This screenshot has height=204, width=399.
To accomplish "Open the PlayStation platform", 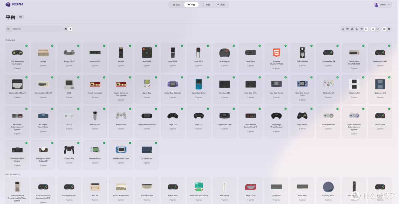I will 121,122.
